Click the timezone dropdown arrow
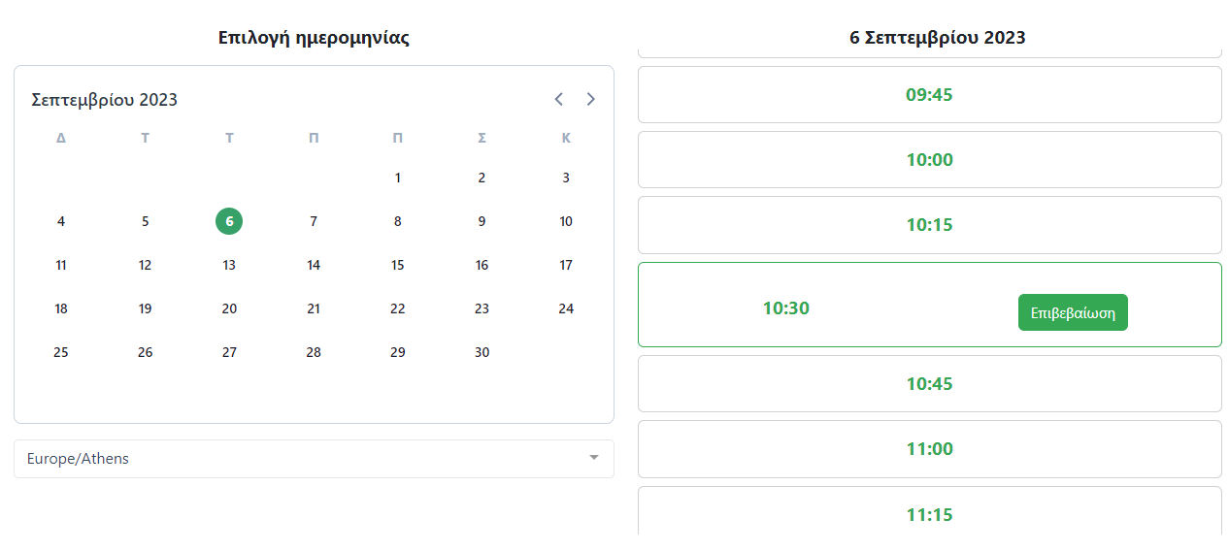Viewport: 1229px width, 551px height. point(594,459)
